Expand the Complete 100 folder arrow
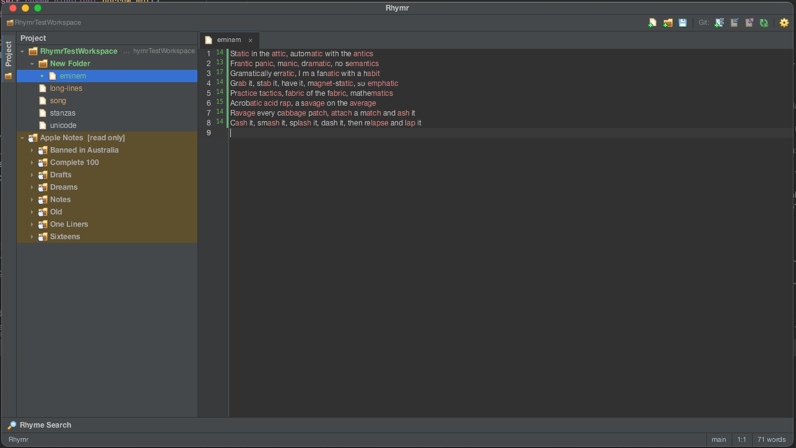The width and height of the screenshot is (796, 448). [32, 163]
